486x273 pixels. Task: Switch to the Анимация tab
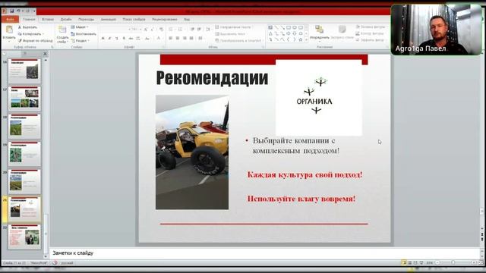click(108, 19)
